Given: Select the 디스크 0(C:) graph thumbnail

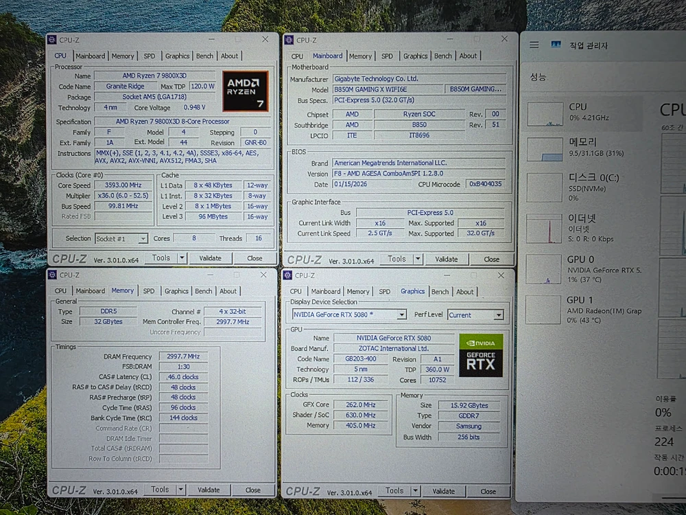Looking at the screenshot, I should 544,187.
